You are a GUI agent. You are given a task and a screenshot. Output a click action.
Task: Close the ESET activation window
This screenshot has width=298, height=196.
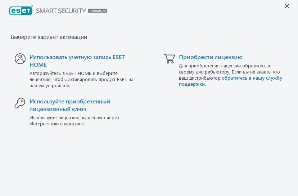pyautogui.click(x=287, y=6)
